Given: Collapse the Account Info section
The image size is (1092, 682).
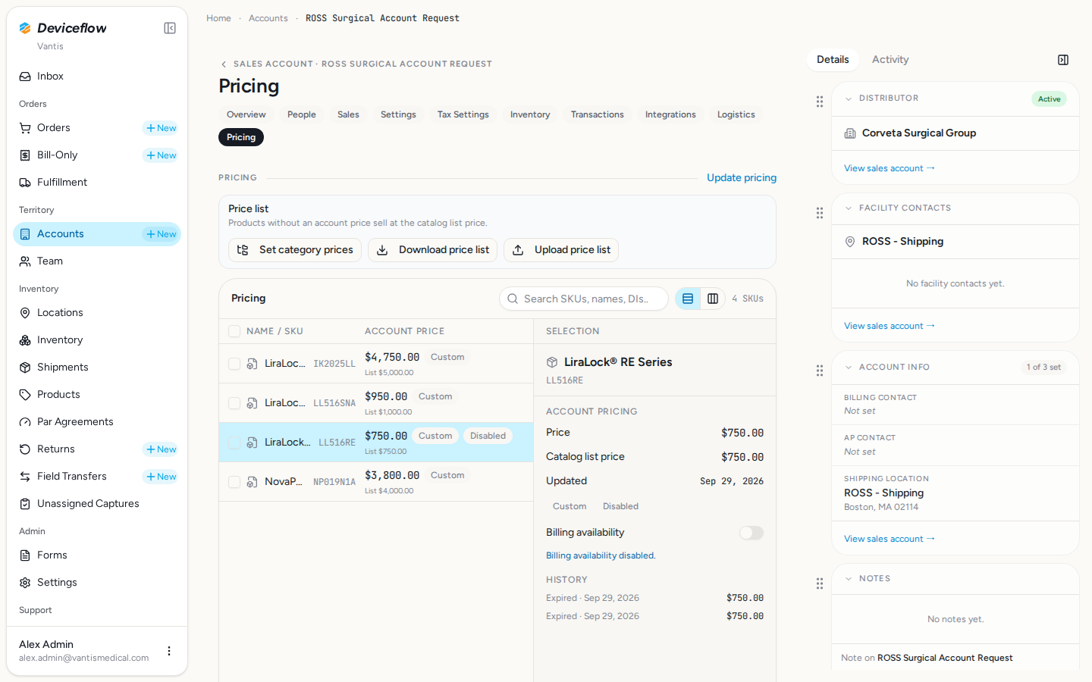Looking at the screenshot, I should pos(849,368).
